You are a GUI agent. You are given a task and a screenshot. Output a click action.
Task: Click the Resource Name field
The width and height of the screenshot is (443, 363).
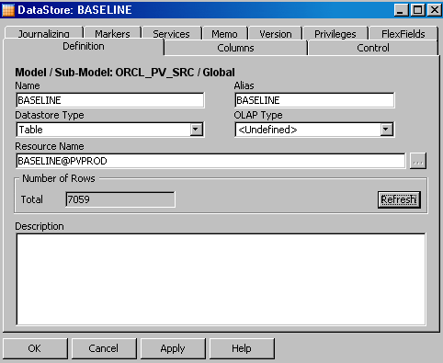(x=210, y=161)
